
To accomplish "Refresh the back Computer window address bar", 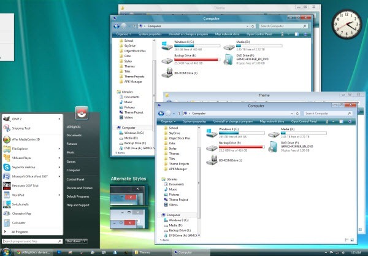I will (x=253, y=26).
